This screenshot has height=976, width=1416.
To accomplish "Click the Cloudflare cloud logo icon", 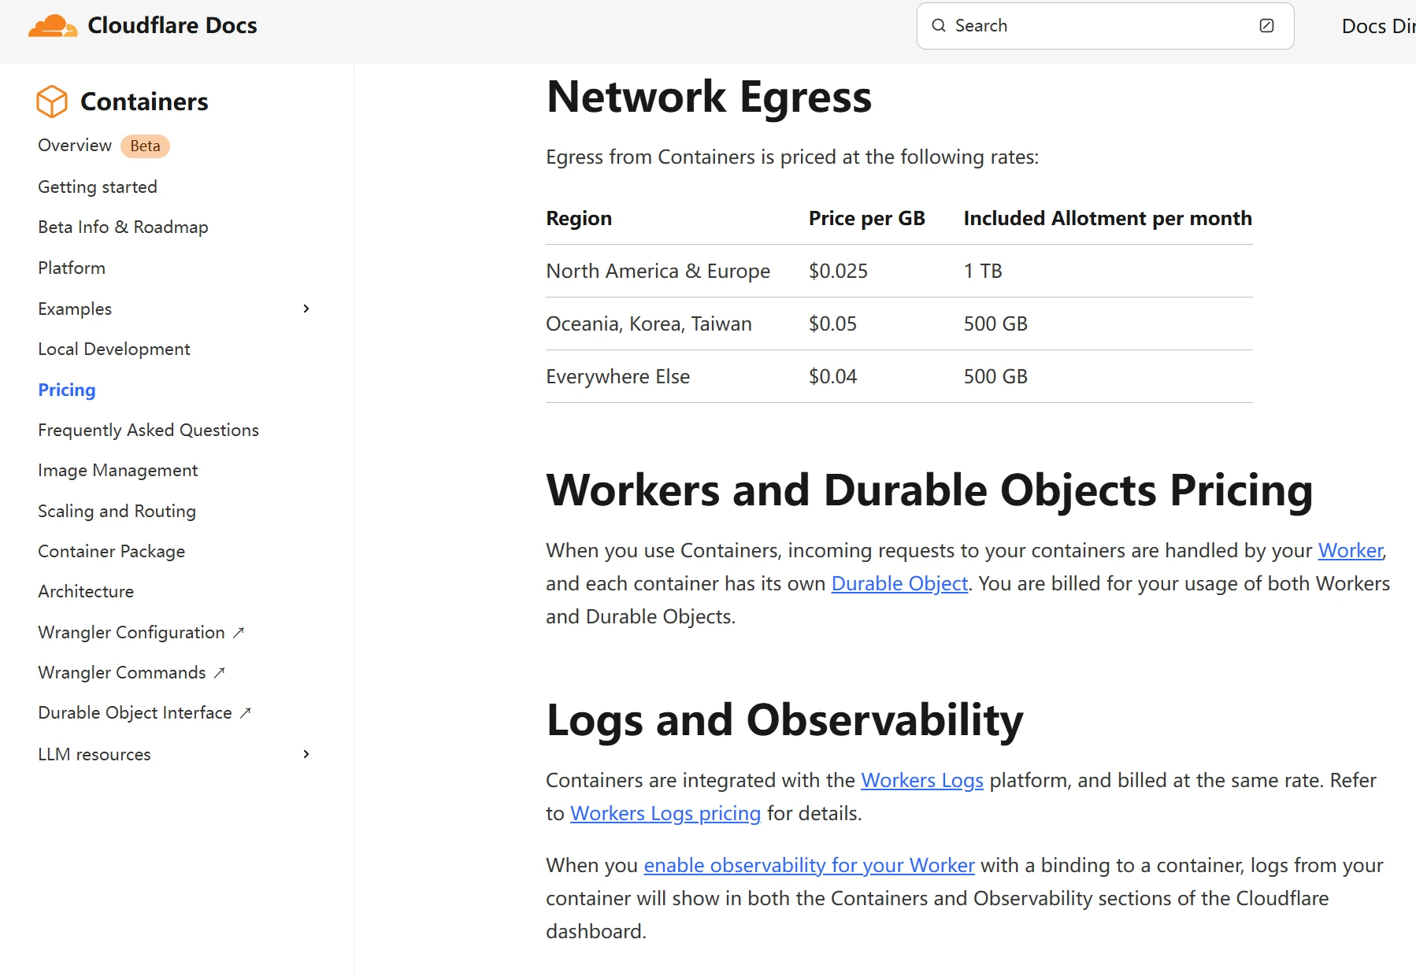I will [x=53, y=26].
